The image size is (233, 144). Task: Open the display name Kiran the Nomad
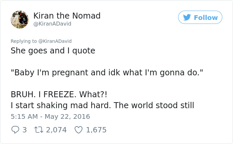pyautogui.click(x=67, y=16)
